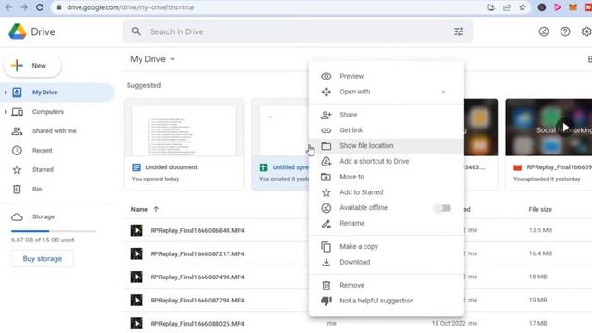Click video icon of RPReplay_Final1666087217.MP4
The height and width of the screenshot is (333, 592).
[x=137, y=253]
